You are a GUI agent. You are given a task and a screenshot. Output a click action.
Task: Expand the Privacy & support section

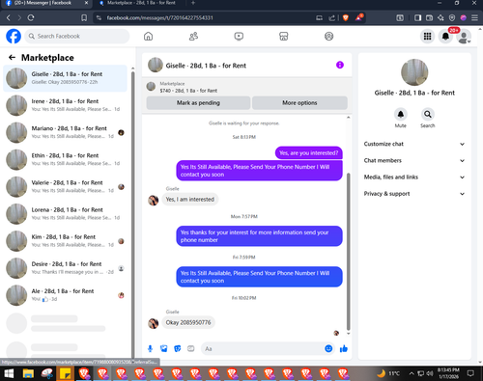tap(414, 194)
